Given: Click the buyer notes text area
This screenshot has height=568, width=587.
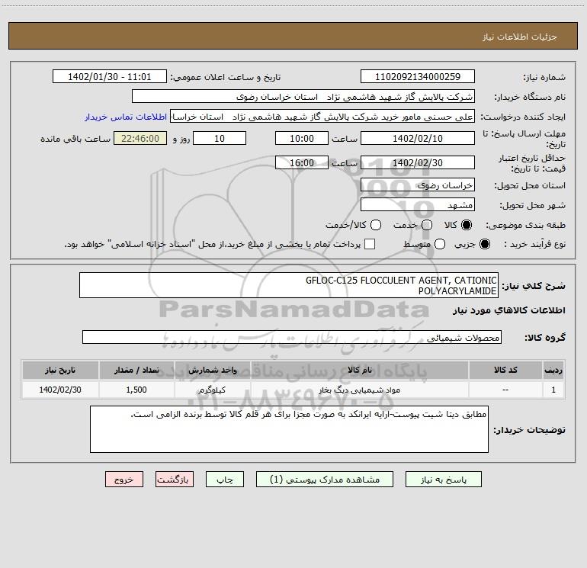Looking at the screenshot, I should (289, 429).
